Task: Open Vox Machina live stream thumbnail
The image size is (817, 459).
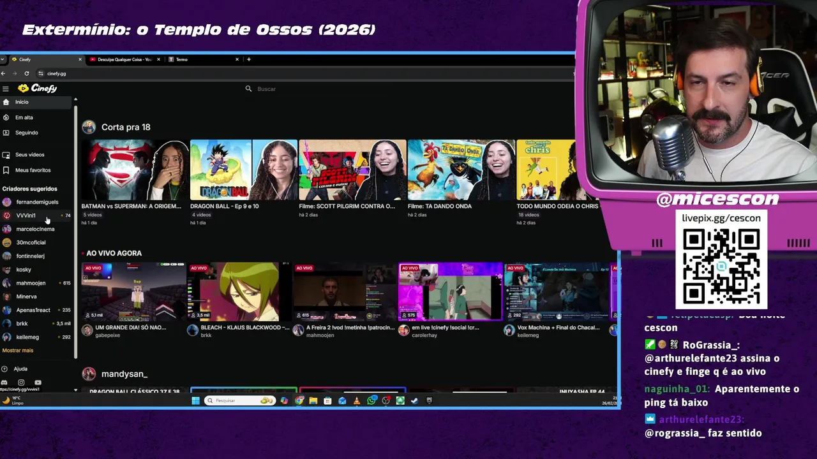Action: (x=555, y=291)
